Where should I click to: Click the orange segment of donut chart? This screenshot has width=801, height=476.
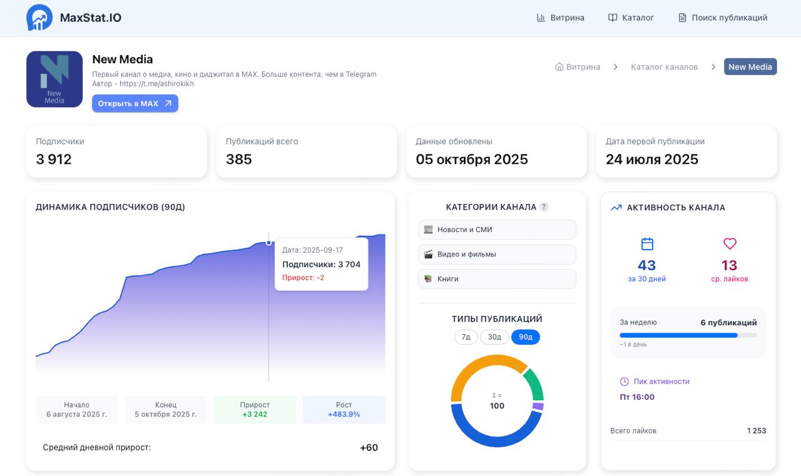point(476,369)
